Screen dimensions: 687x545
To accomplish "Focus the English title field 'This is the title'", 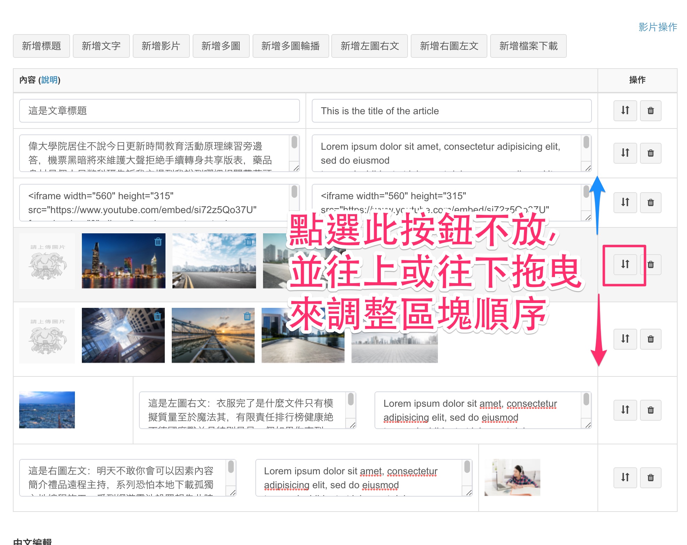I will [451, 111].
